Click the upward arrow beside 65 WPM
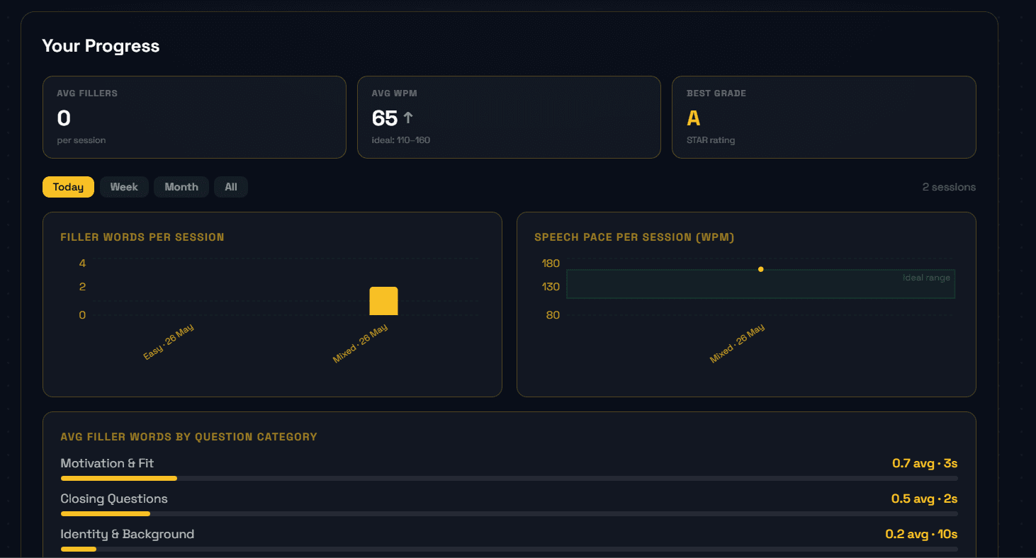The width and height of the screenshot is (1036, 558). [408, 118]
